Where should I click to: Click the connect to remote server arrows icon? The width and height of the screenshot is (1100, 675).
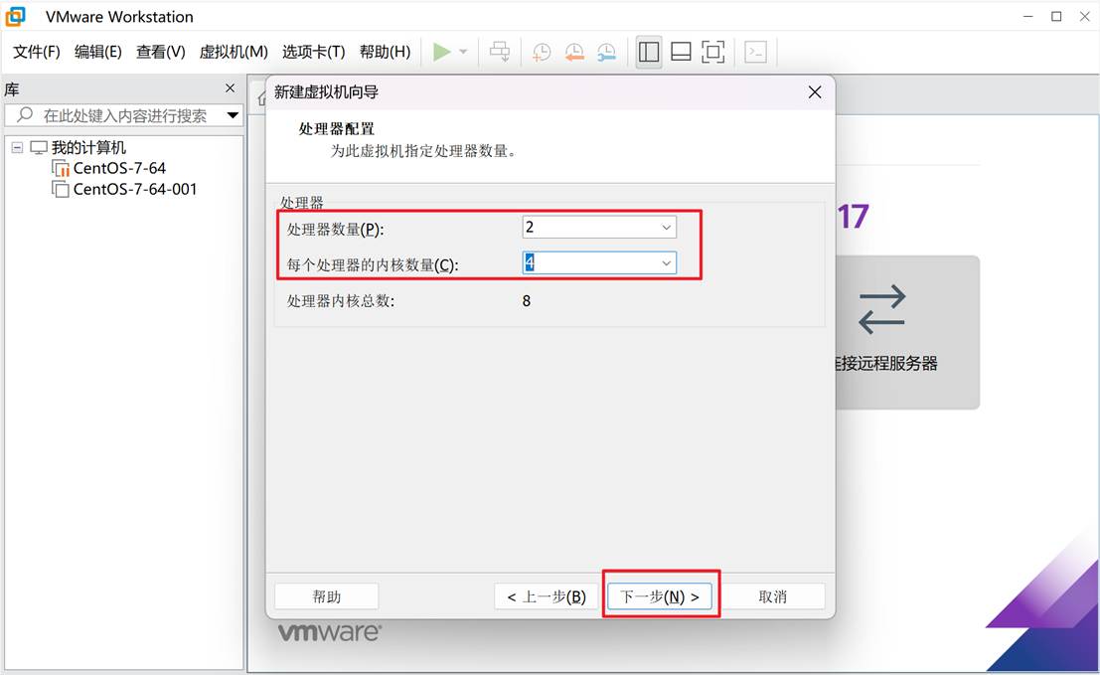[x=881, y=309]
